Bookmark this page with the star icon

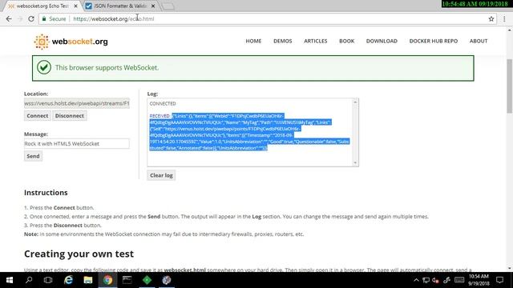tap(491, 19)
